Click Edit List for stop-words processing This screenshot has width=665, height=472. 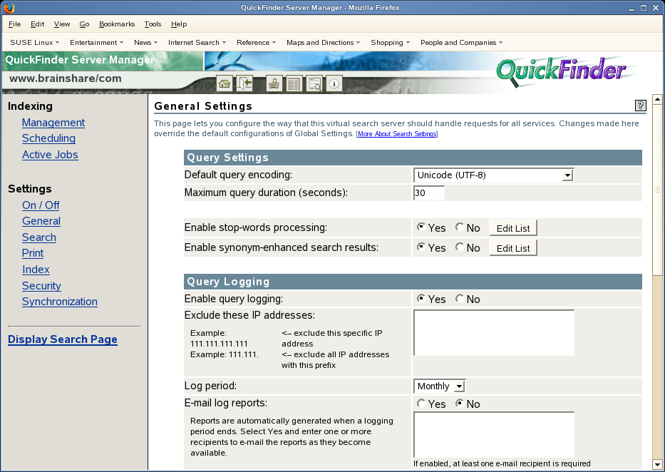tap(513, 227)
